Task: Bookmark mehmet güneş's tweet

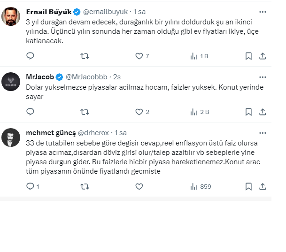Action: [x=248, y=186]
